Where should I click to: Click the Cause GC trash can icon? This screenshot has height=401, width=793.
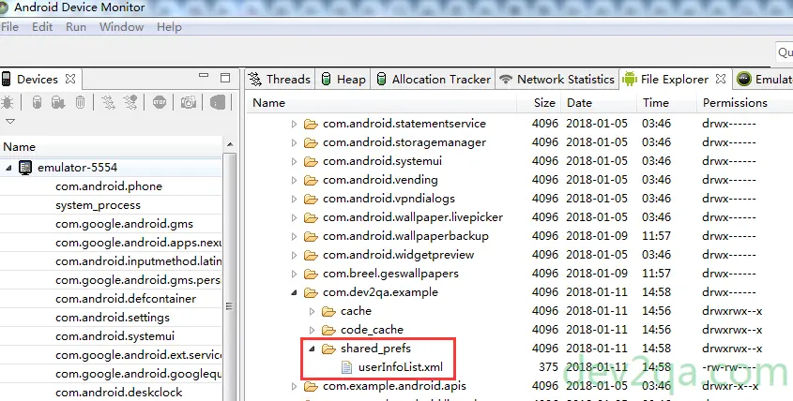click(x=80, y=102)
